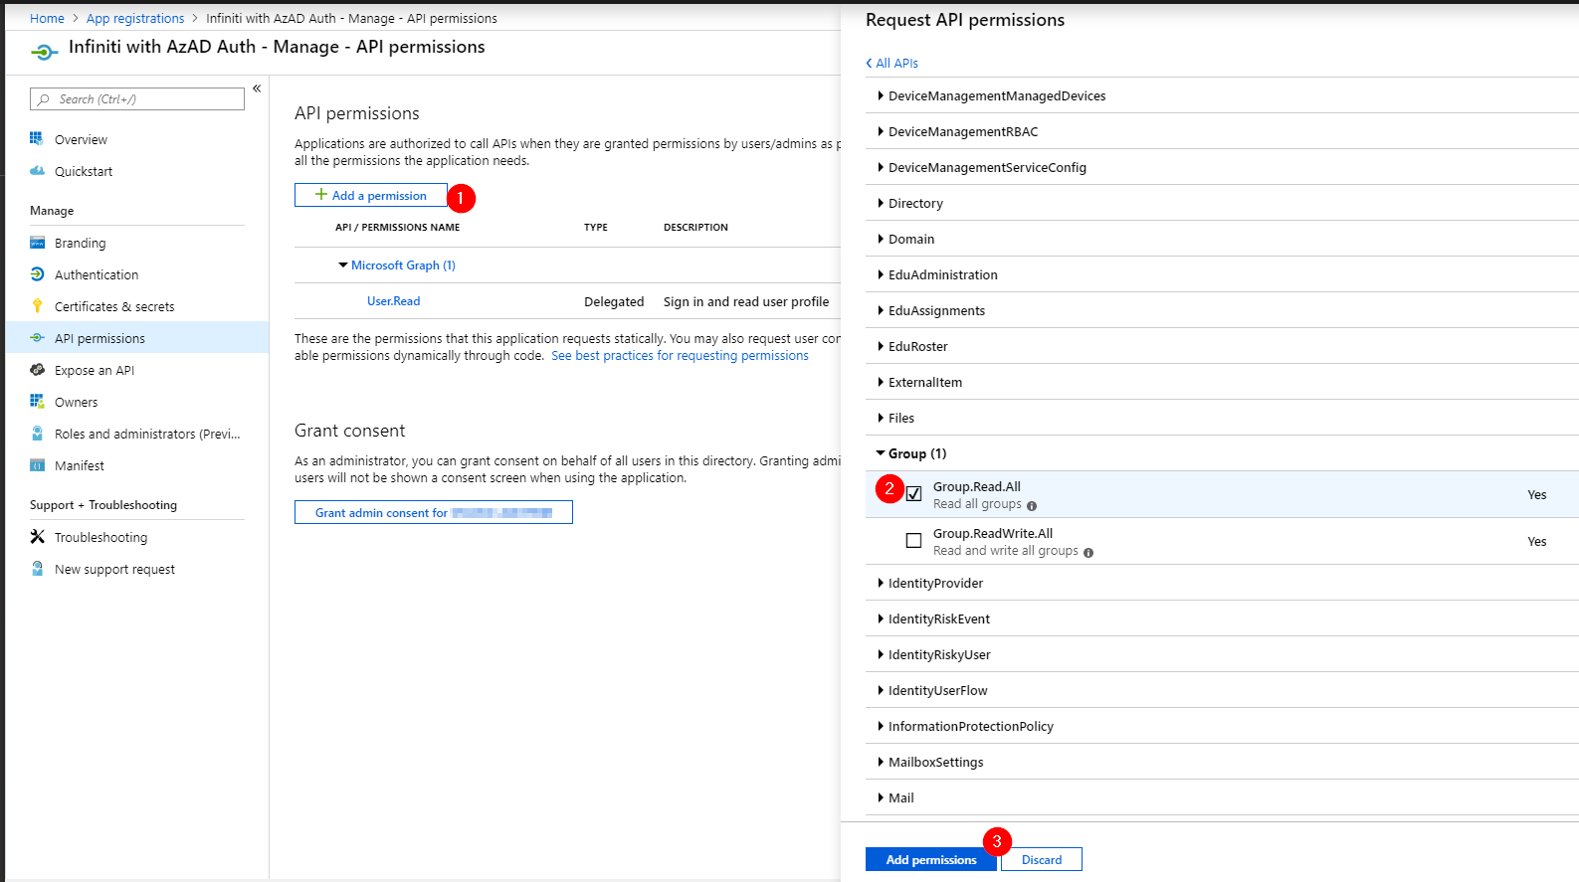Image resolution: width=1579 pixels, height=882 pixels.
Task: Click info icon next to Read and write all groups
Action: point(1088,553)
